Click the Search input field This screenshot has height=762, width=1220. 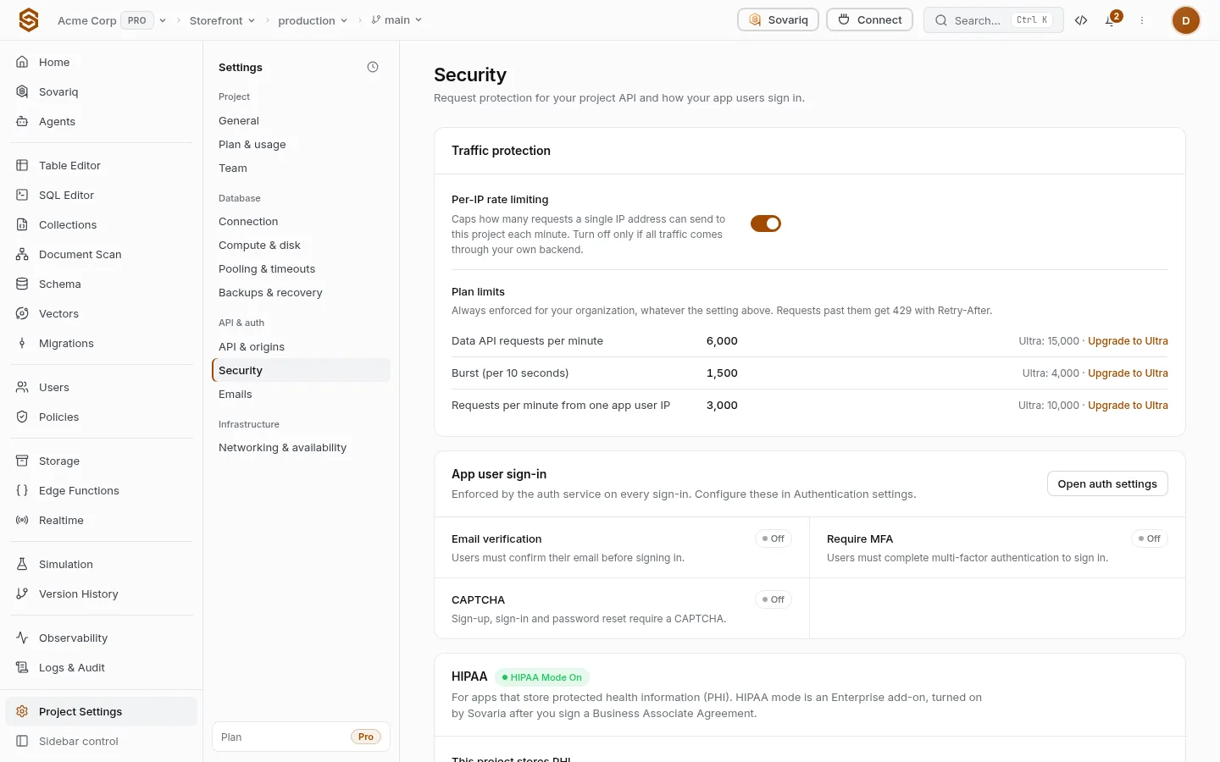click(994, 20)
